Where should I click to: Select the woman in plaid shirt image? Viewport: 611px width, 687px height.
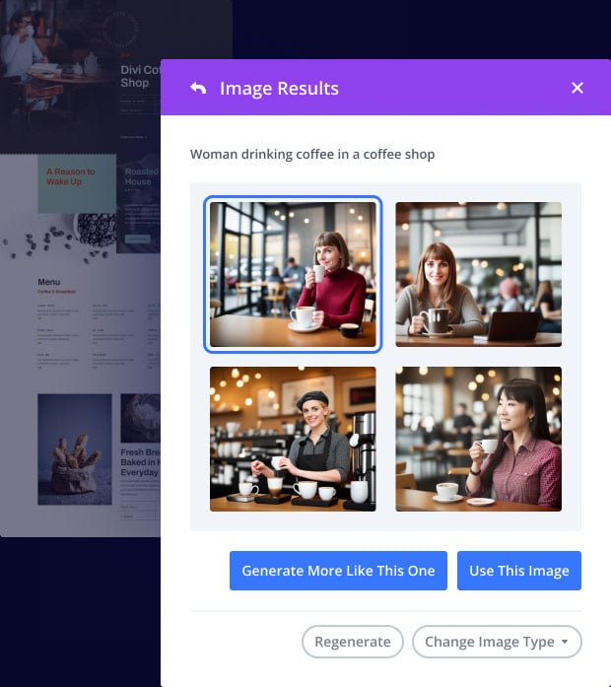478,439
